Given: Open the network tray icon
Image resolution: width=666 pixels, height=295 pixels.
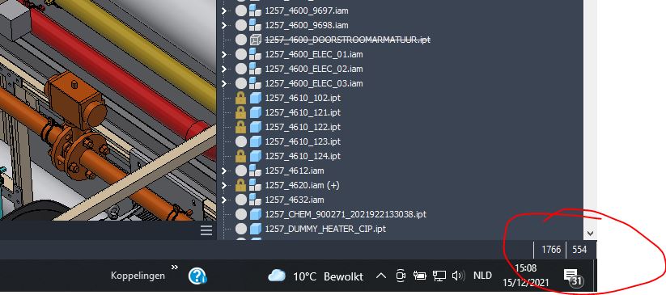Looking at the screenshot, I should 439,276.
